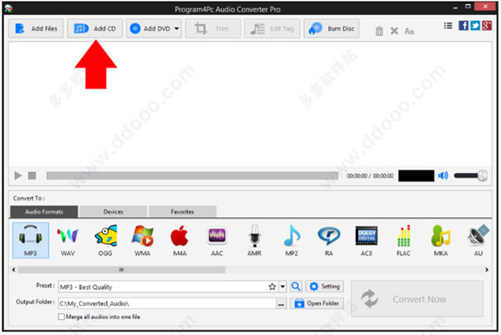Select the WMA format icon
501x335 pixels.
point(143,241)
